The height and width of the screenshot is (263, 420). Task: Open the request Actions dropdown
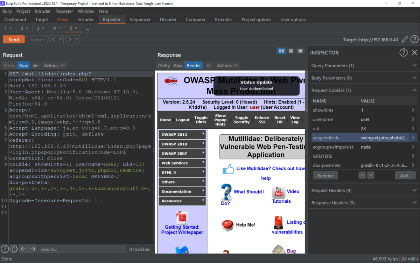54,66
